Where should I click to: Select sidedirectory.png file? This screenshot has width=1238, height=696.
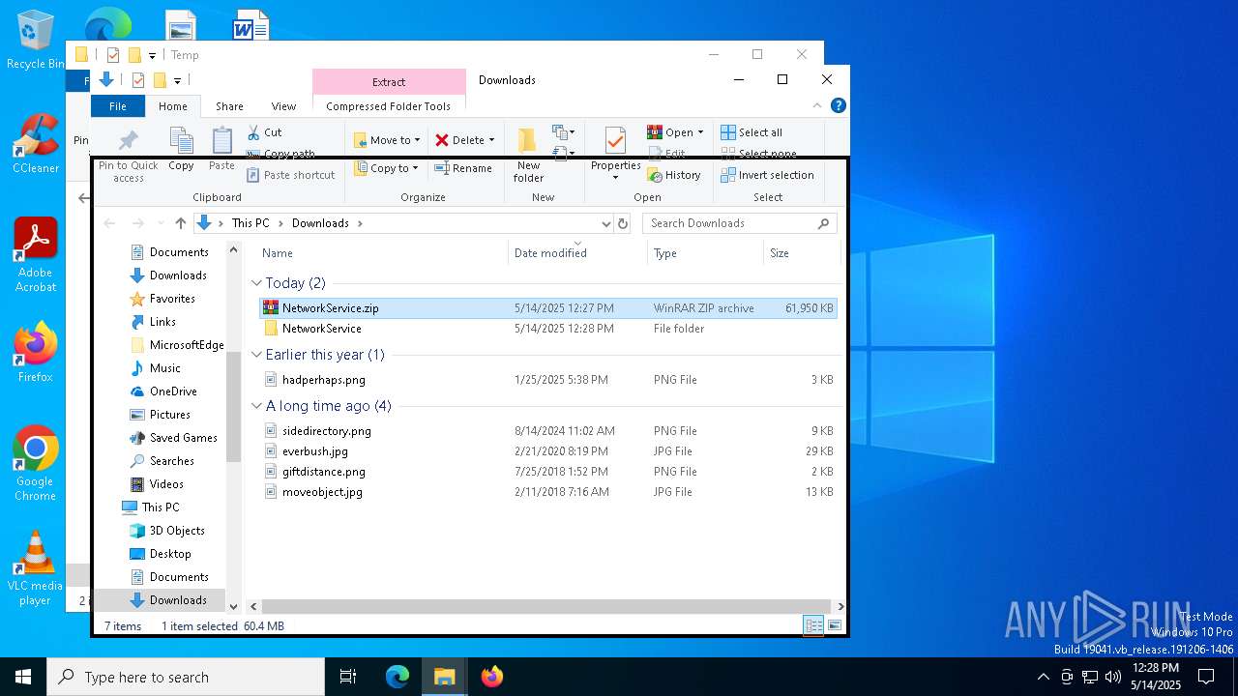[547, 431]
